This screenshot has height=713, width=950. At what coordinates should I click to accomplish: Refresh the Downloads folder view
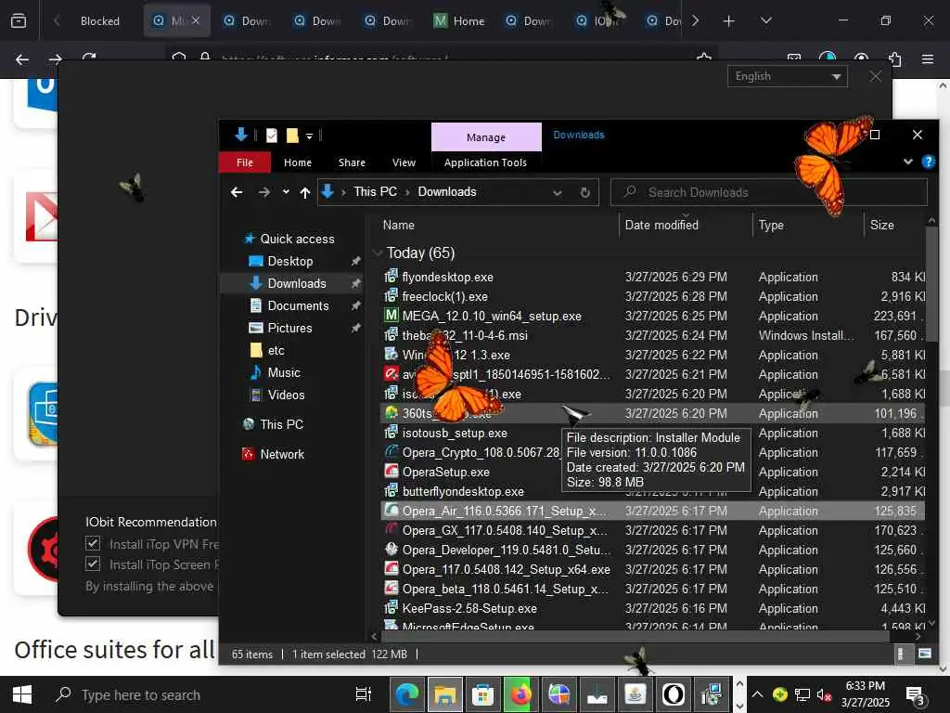click(584, 192)
